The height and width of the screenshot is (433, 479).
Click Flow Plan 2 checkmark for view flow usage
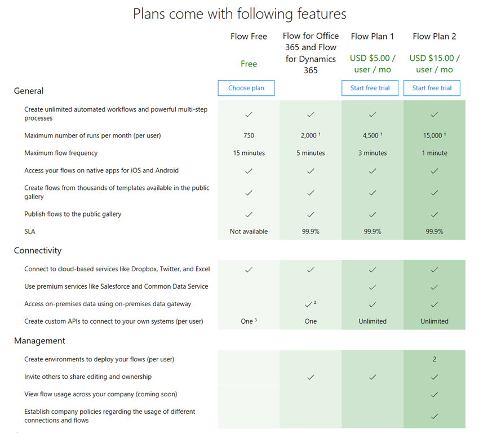point(434,395)
